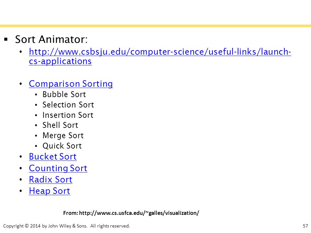Click the Selection Sort list item

pos(68,105)
